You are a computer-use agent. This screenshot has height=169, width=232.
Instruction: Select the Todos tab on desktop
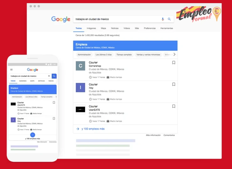(79, 28)
